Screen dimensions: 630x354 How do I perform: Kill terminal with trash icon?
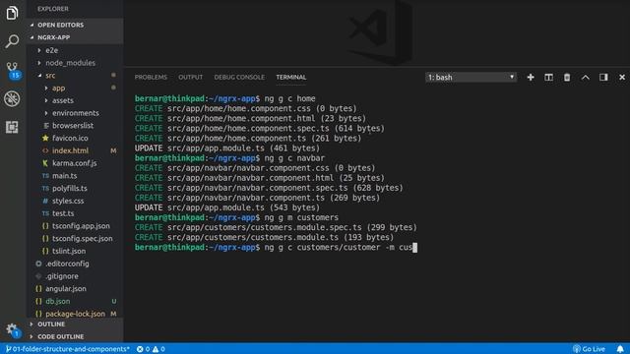click(567, 77)
